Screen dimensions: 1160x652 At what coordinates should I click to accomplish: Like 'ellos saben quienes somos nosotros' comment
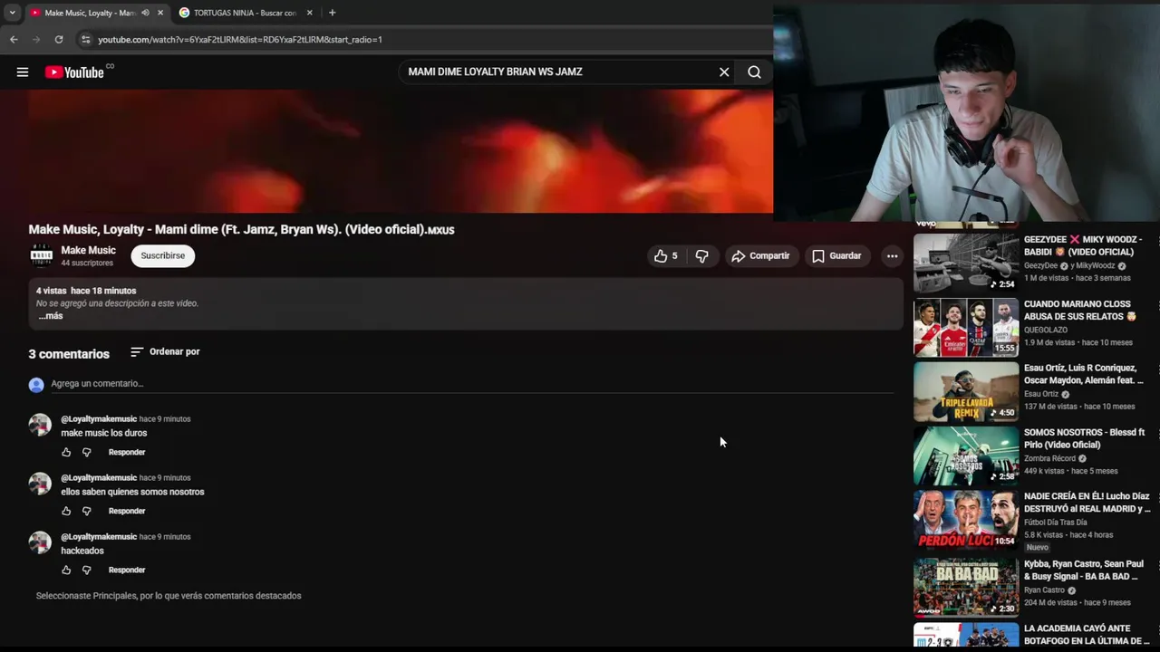pos(66,511)
